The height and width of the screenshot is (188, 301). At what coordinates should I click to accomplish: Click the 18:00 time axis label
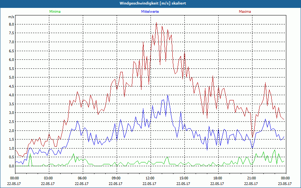(218, 178)
